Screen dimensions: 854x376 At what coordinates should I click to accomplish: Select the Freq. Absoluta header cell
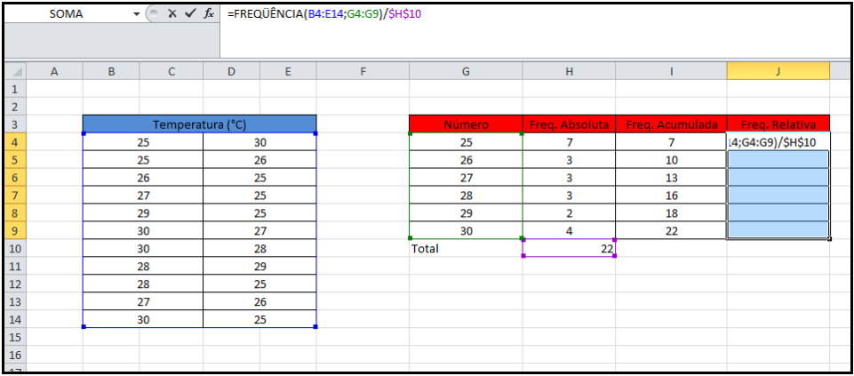coord(569,124)
